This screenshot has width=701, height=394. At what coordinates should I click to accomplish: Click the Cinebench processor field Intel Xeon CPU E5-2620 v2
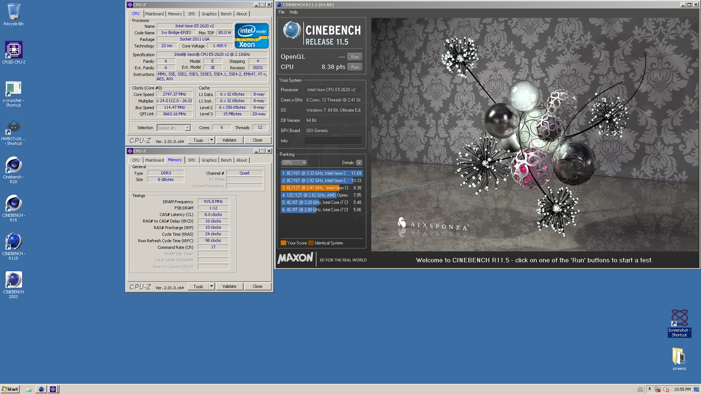(333, 90)
